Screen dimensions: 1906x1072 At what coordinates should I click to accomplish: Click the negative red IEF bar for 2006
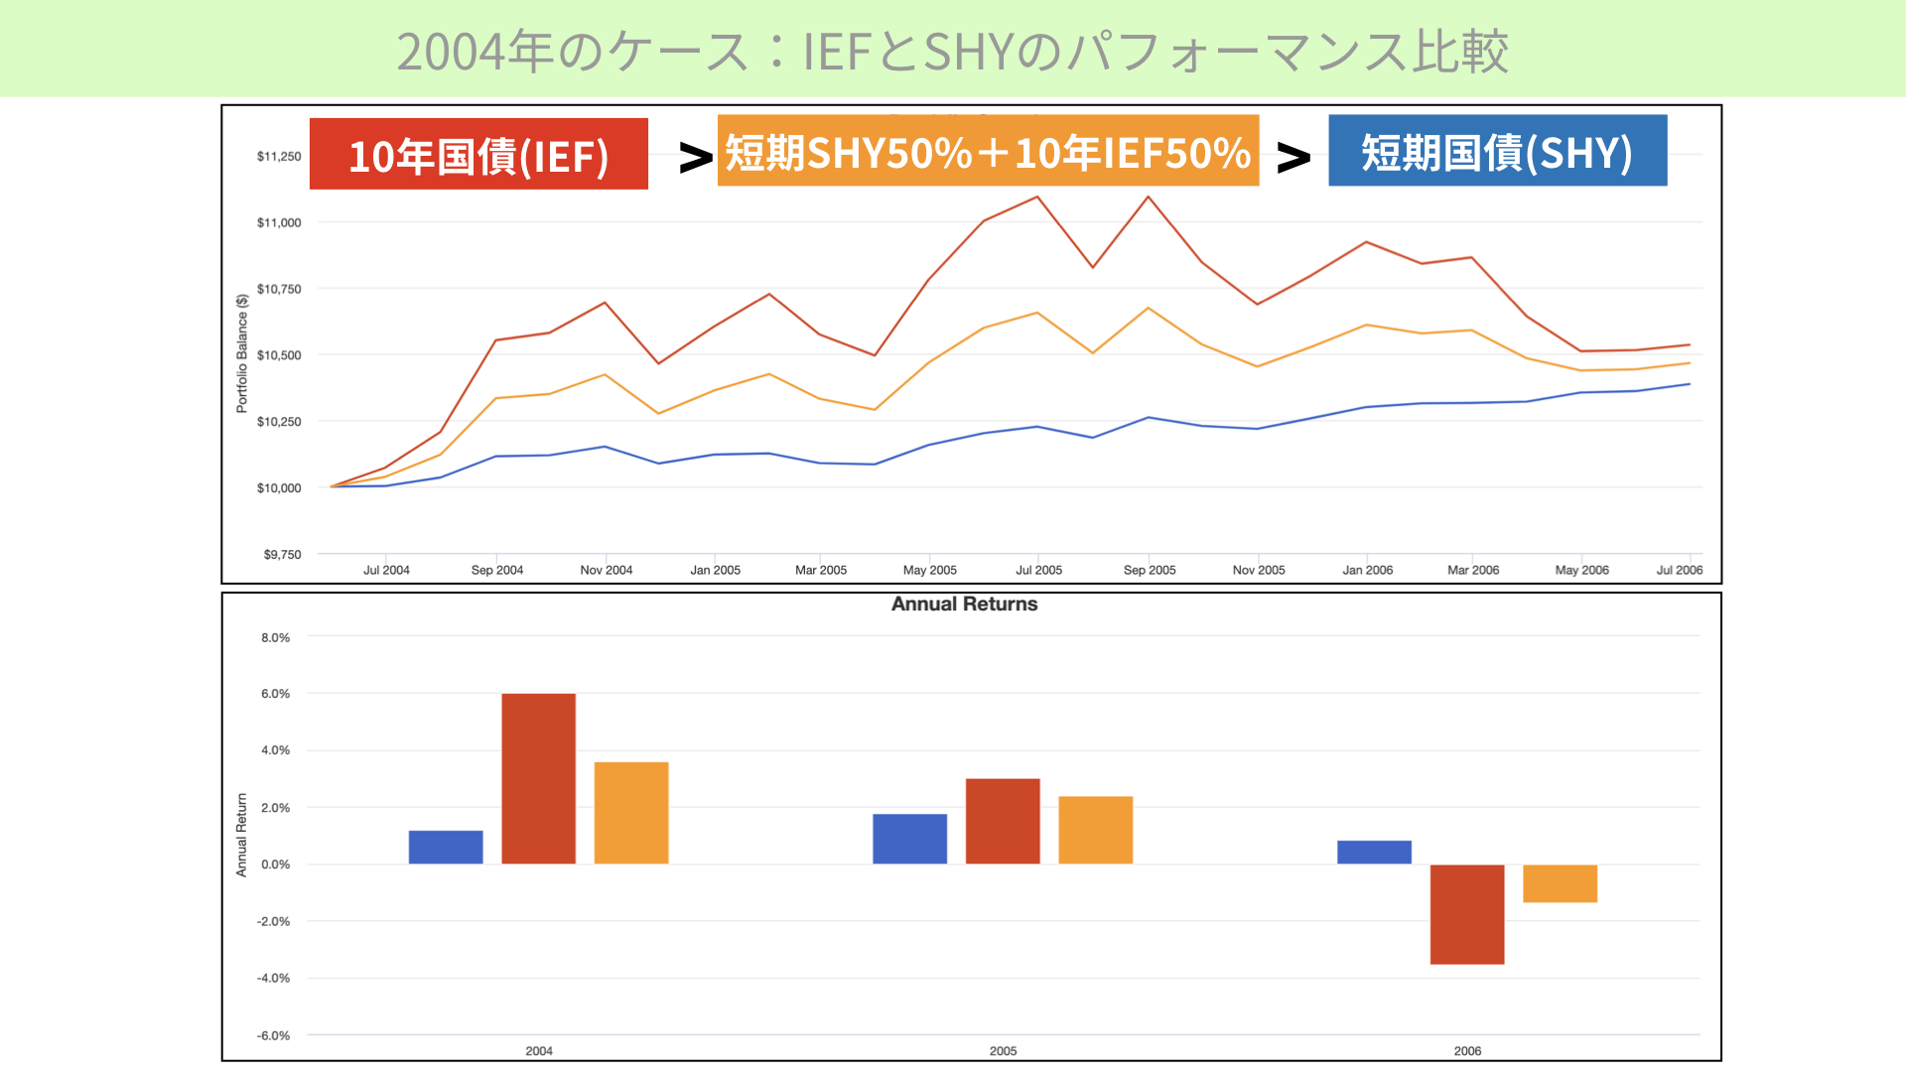coord(1467,914)
